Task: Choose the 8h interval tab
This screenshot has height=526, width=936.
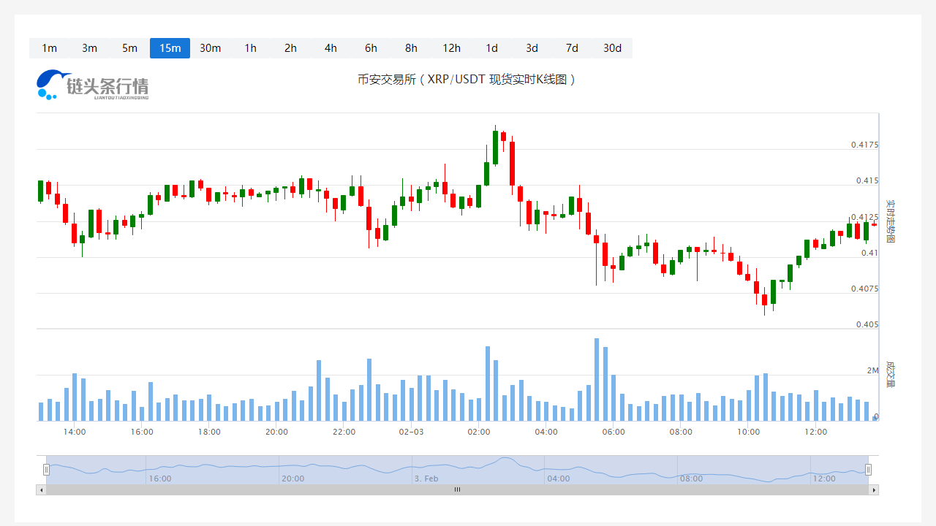Action: pyautogui.click(x=411, y=48)
